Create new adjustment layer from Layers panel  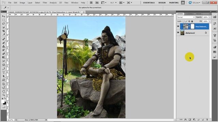(x=194, y=120)
